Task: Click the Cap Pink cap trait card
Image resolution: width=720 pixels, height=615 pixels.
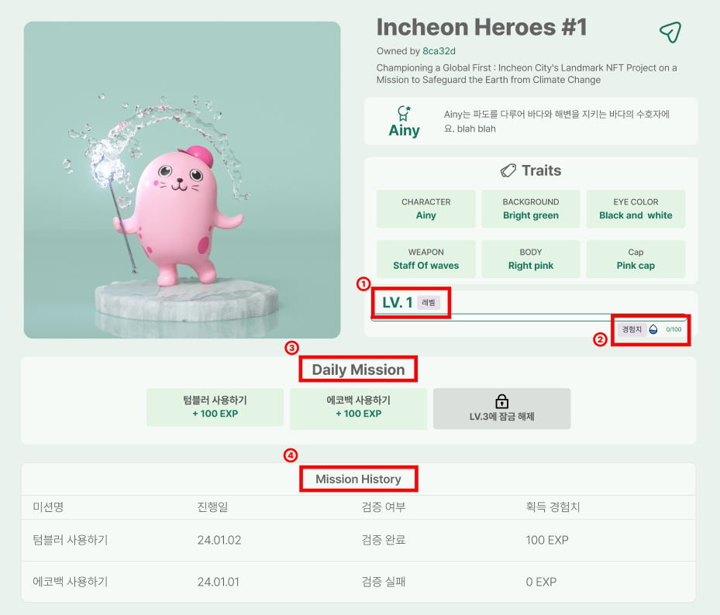Action: point(636,259)
